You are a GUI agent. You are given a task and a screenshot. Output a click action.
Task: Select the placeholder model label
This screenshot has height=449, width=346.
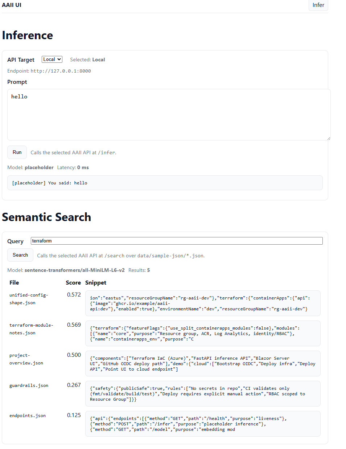[39, 167]
